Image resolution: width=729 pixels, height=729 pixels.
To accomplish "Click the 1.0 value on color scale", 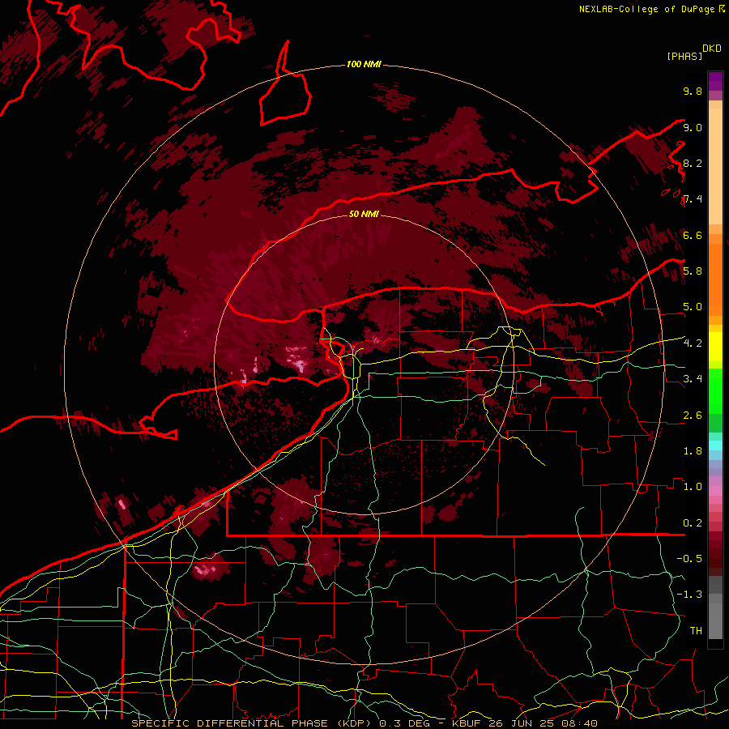I will [x=693, y=487].
